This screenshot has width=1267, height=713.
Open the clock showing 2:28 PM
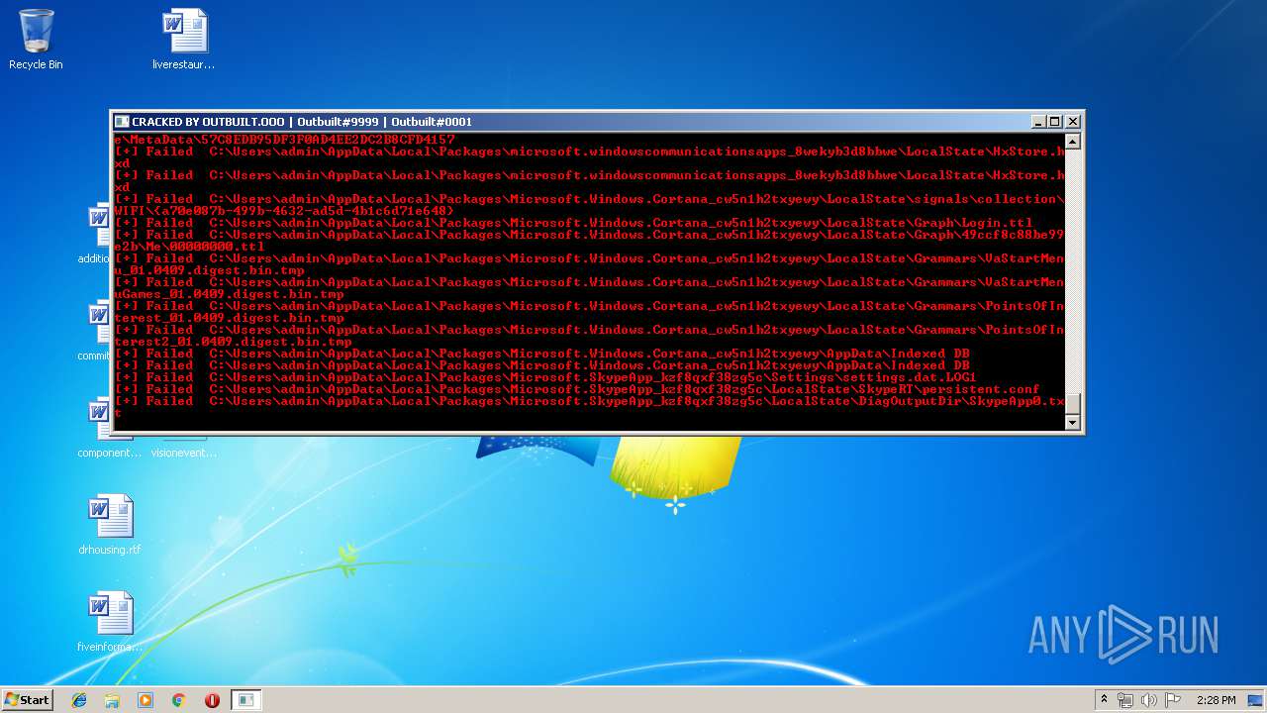pos(1216,700)
